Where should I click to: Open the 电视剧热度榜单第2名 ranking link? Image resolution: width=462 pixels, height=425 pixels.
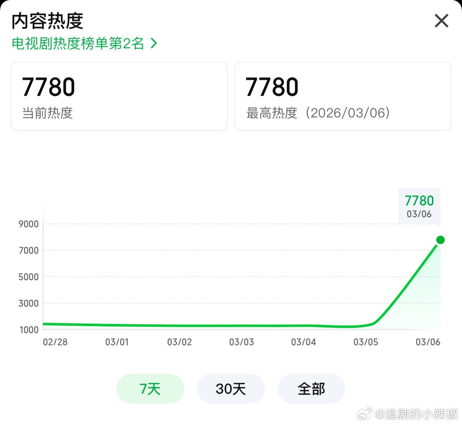tap(85, 43)
